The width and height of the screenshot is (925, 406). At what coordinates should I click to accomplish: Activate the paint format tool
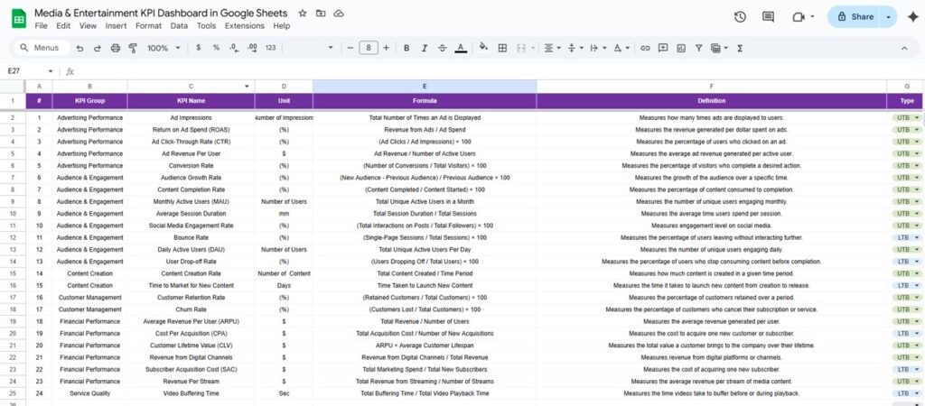[133, 49]
